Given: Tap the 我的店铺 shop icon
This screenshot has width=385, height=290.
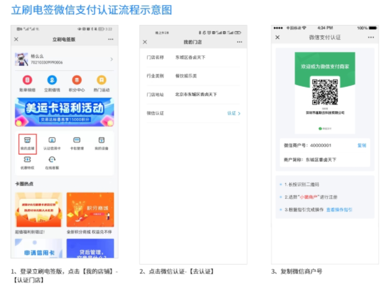Looking at the screenshot, I should point(27,140).
